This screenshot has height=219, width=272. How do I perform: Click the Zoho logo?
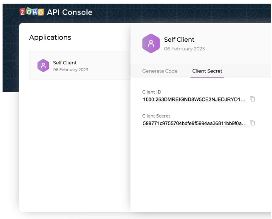pyautogui.click(x=32, y=12)
